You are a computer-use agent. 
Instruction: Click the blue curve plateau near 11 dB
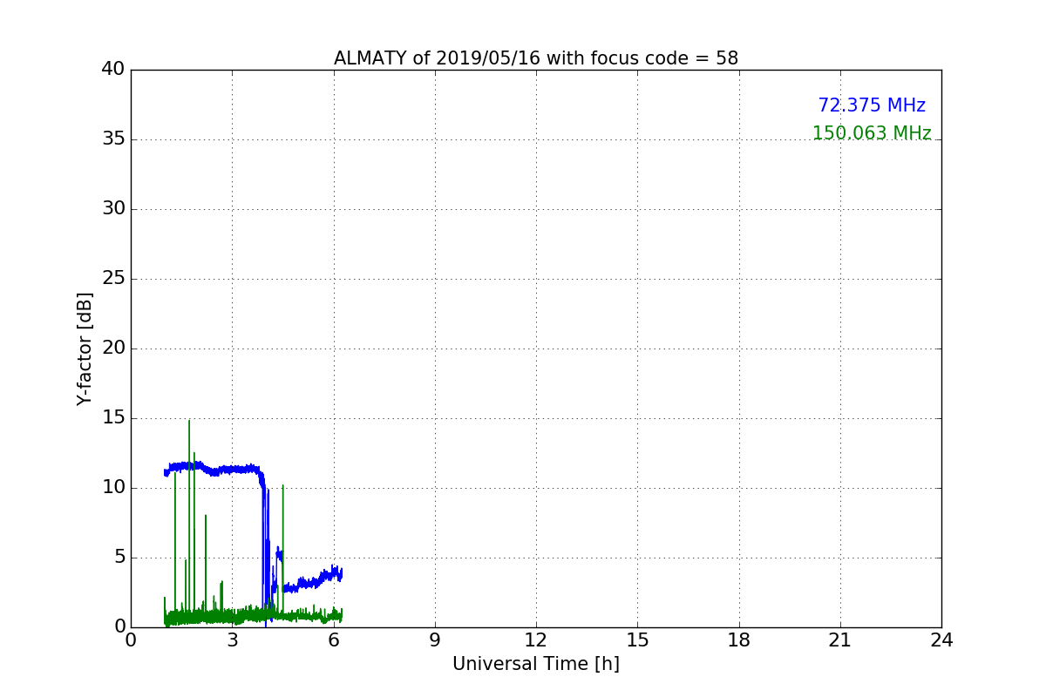[x=214, y=470]
